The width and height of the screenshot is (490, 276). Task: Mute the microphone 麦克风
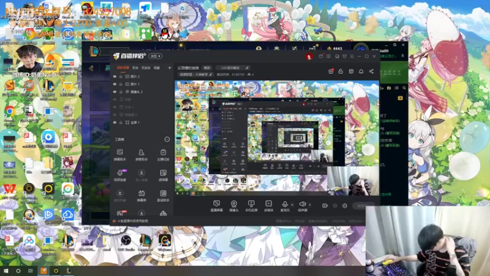[285, 206]
